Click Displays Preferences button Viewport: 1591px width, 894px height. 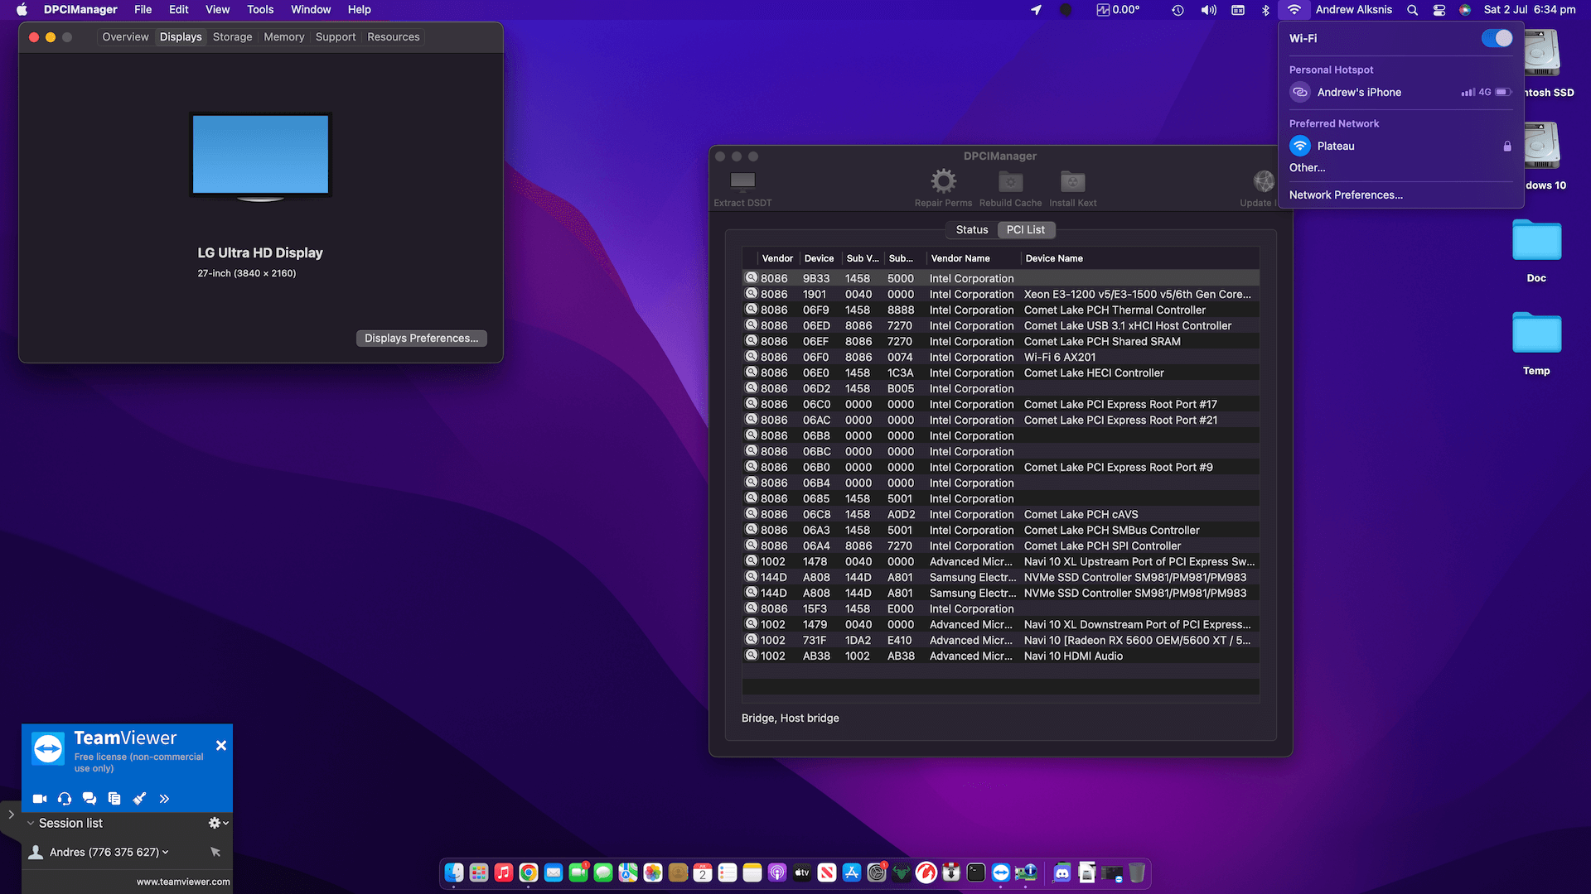[x=421, y=339]
